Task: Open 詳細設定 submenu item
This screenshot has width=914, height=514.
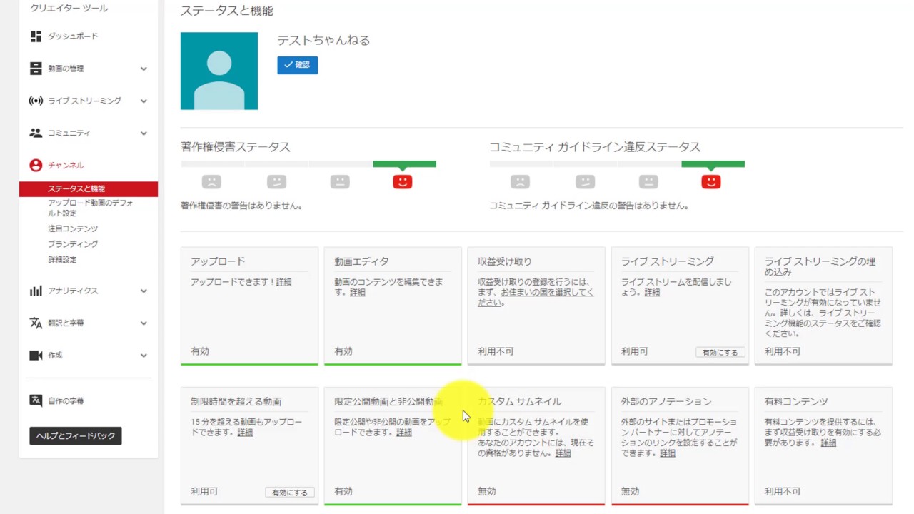Action: click(x=62, y=260)
